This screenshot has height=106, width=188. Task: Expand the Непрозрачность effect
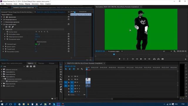point(1,20)
